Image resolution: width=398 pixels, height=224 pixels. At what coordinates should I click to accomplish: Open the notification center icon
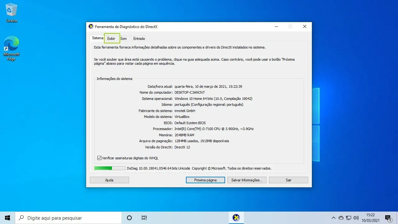tap(388, 218)
